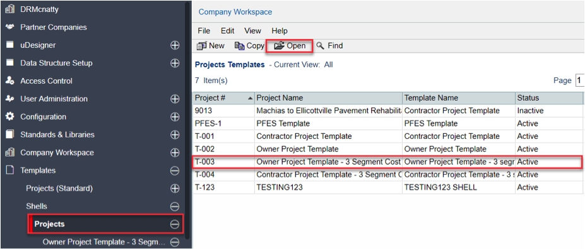Click the DRMcnatty company building icon

pos(10,9)
